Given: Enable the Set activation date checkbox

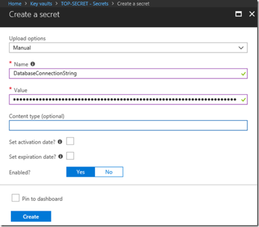Looking at the screenshot, I should pos(70,141).
